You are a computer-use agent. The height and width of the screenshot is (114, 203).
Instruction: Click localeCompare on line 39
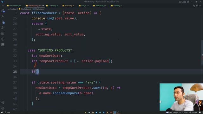pos(65,93)
